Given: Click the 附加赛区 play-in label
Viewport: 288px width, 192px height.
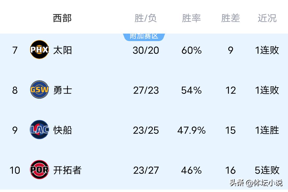Looking at the screenshot, I should 144,36.
